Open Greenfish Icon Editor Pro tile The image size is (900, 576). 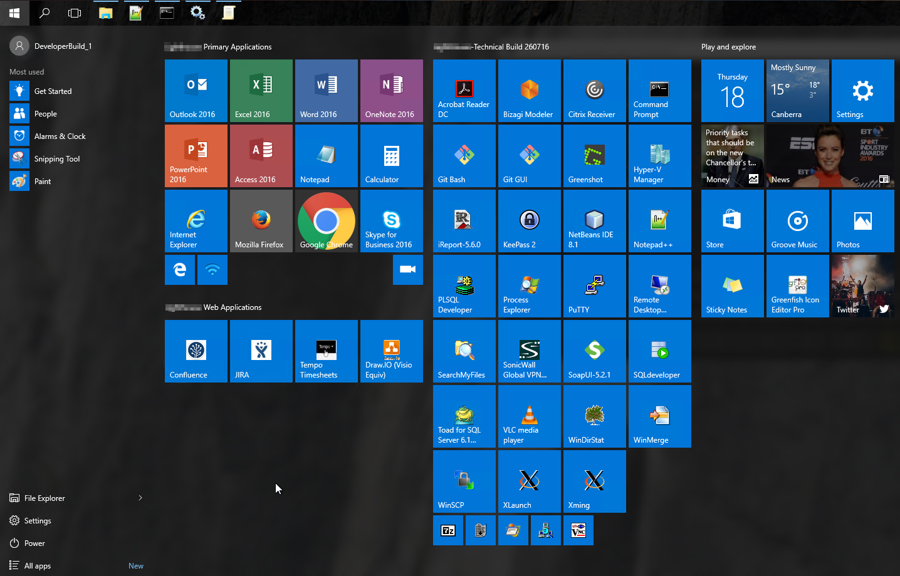click(x=798, y=286)
